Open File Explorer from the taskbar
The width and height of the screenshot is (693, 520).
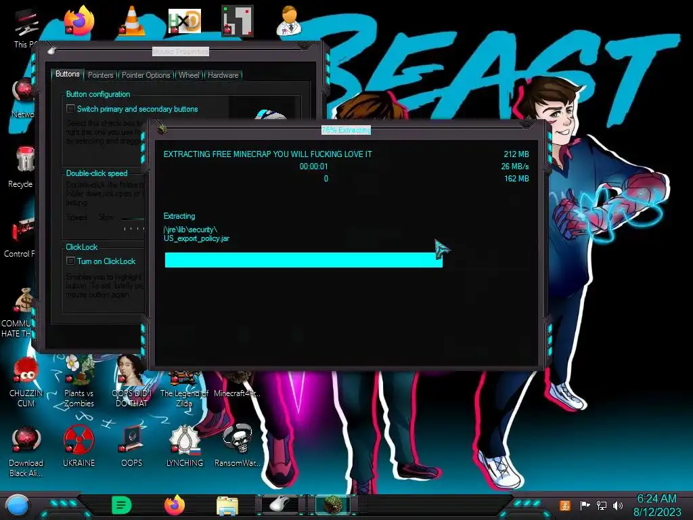tap(227, 505)
